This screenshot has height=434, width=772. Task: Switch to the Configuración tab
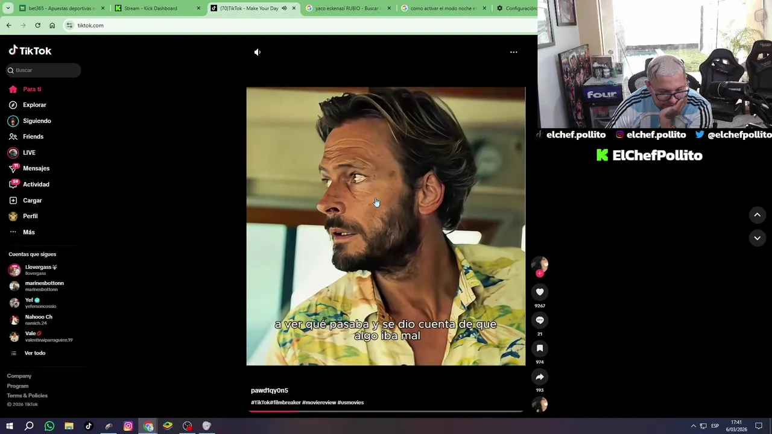tap(517, 8)
